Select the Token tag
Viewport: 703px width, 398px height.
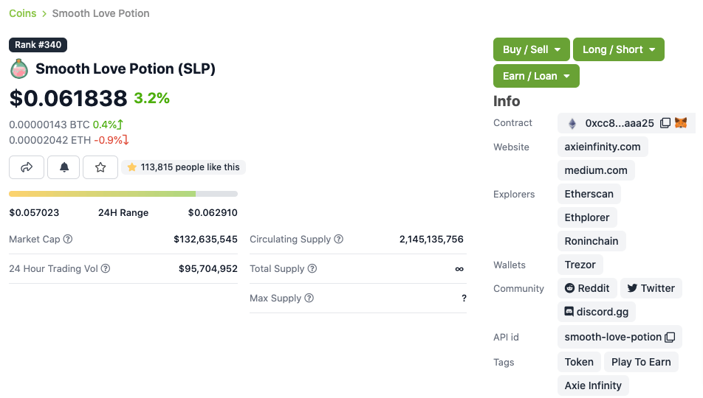point(579,362)
